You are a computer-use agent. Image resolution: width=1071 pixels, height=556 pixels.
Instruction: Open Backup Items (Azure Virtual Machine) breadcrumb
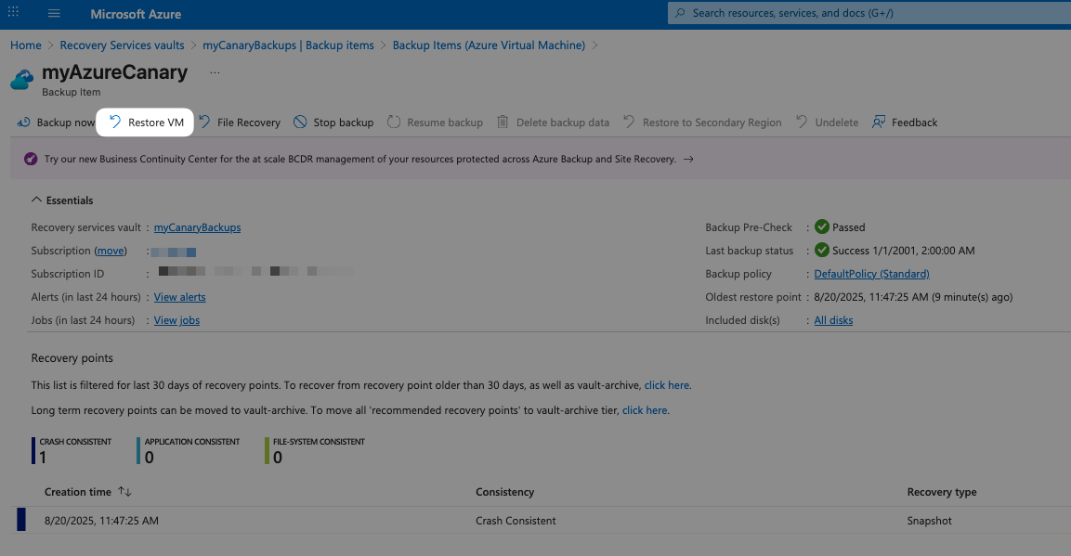[489, 45]
